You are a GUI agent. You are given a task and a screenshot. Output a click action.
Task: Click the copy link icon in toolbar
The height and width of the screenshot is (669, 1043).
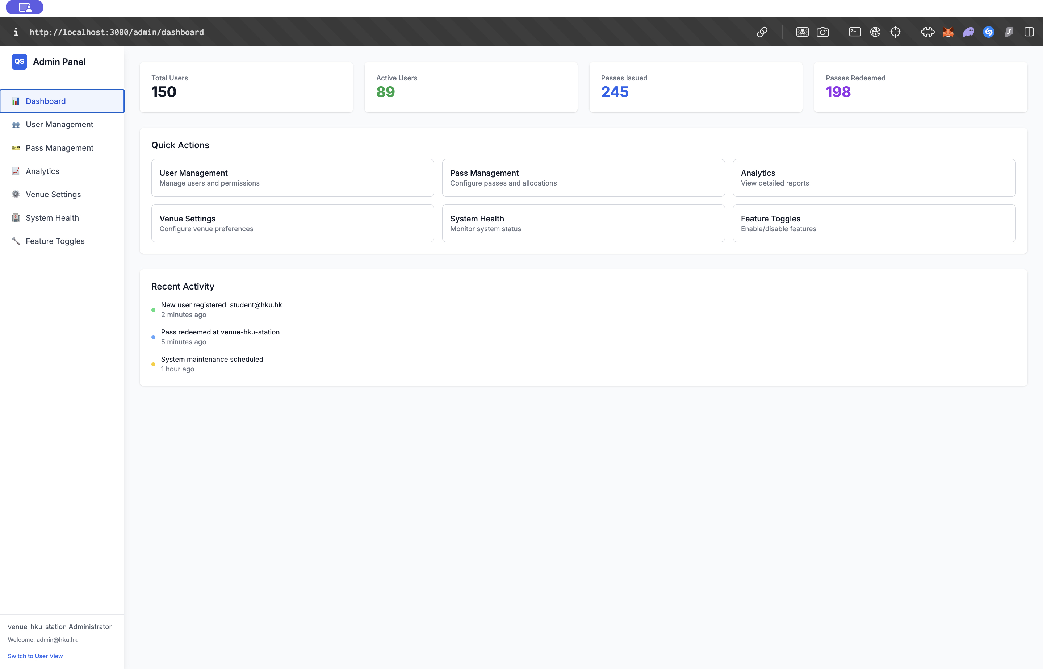[762, 32]
